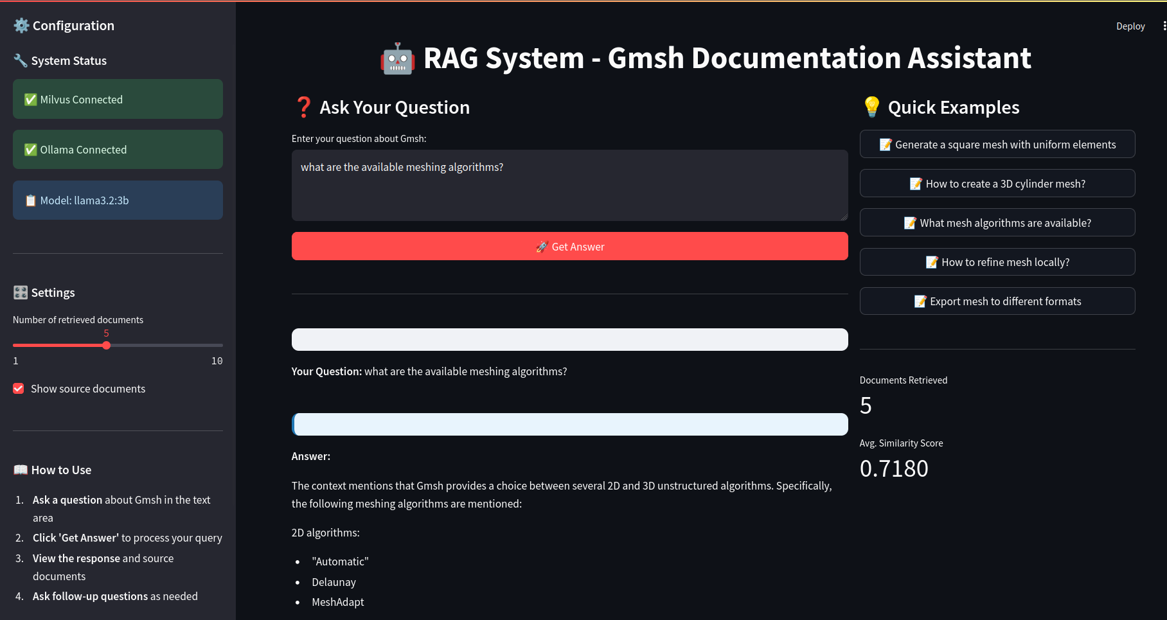Click the 'Your Question:' echoed text
The image size is (1167, 620).
(x=429, y=371)
